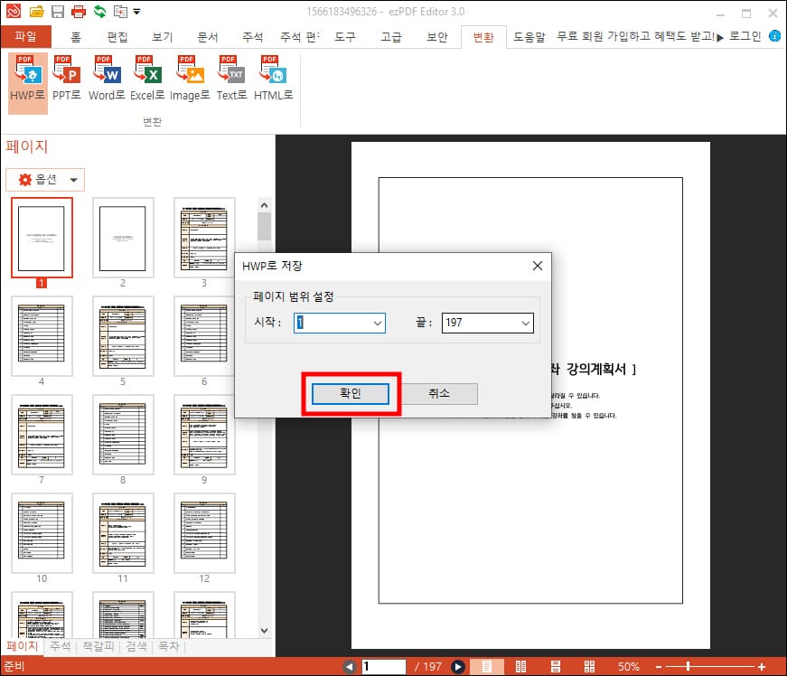Select two-page view icon

click(521, 666)
